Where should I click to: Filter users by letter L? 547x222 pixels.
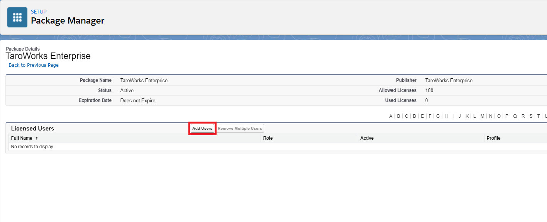474,116
